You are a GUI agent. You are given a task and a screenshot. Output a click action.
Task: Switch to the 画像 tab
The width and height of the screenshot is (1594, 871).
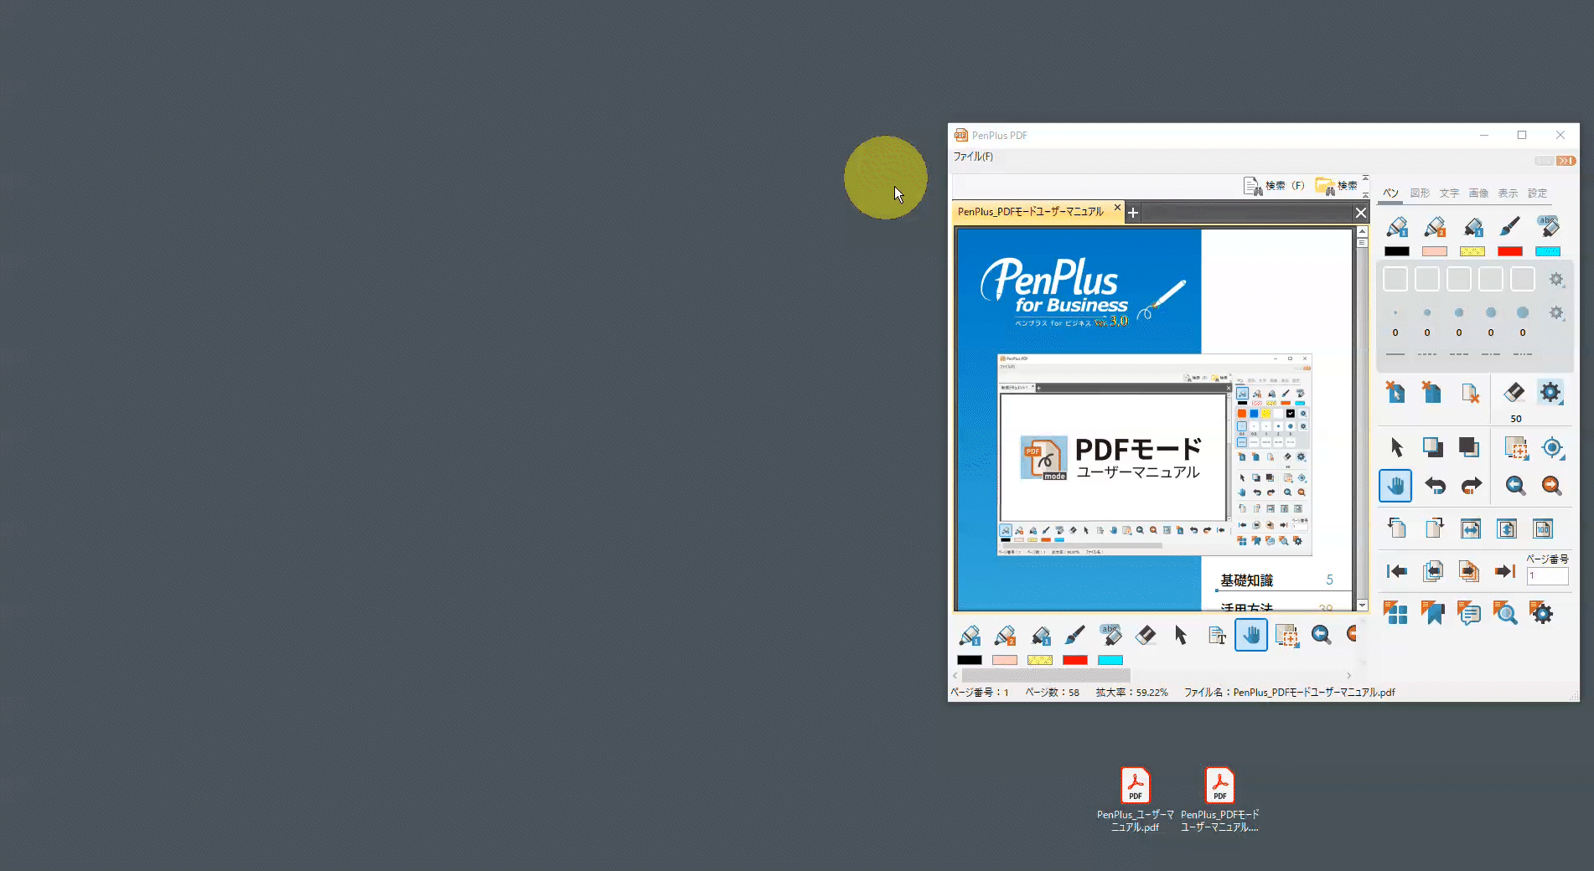1478,193
